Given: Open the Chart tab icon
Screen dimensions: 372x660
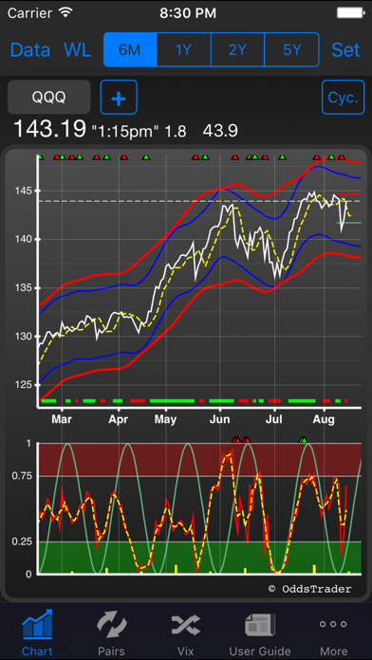Looking at the screenshot, I should (x=37, y=624).
